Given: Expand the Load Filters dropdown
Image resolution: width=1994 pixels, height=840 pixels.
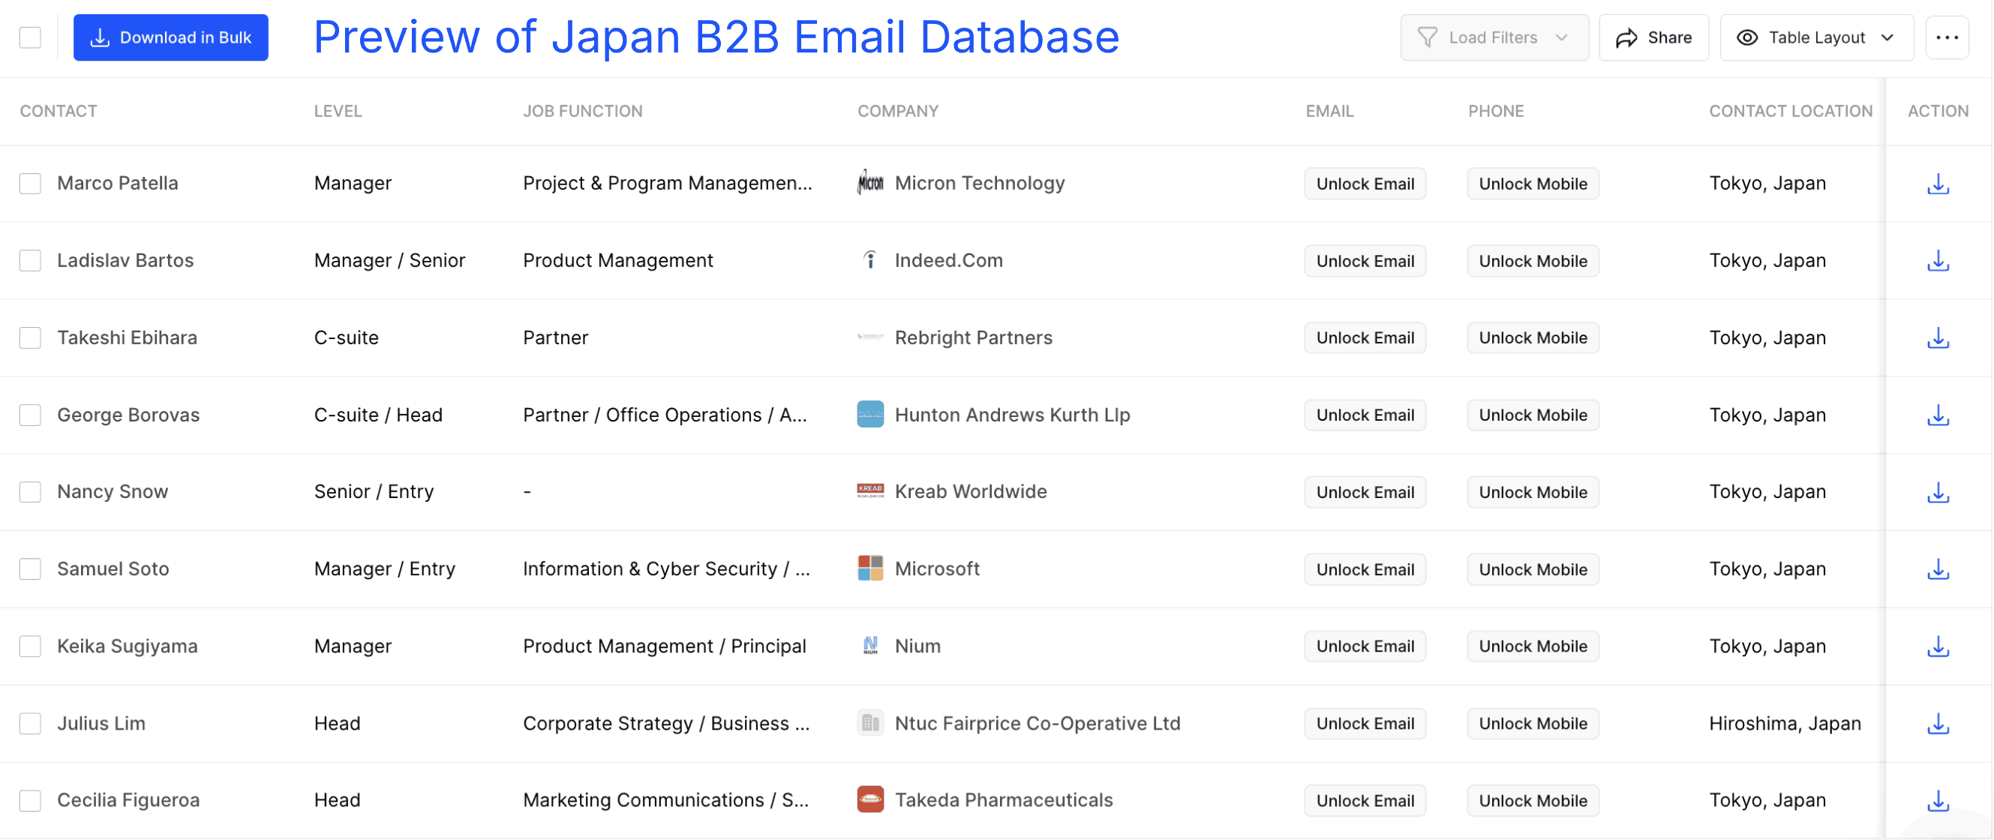Looking at the screenshot, I should point(1561,37).
